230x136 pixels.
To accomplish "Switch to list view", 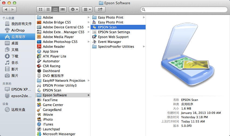I will [x=48, y=9].
